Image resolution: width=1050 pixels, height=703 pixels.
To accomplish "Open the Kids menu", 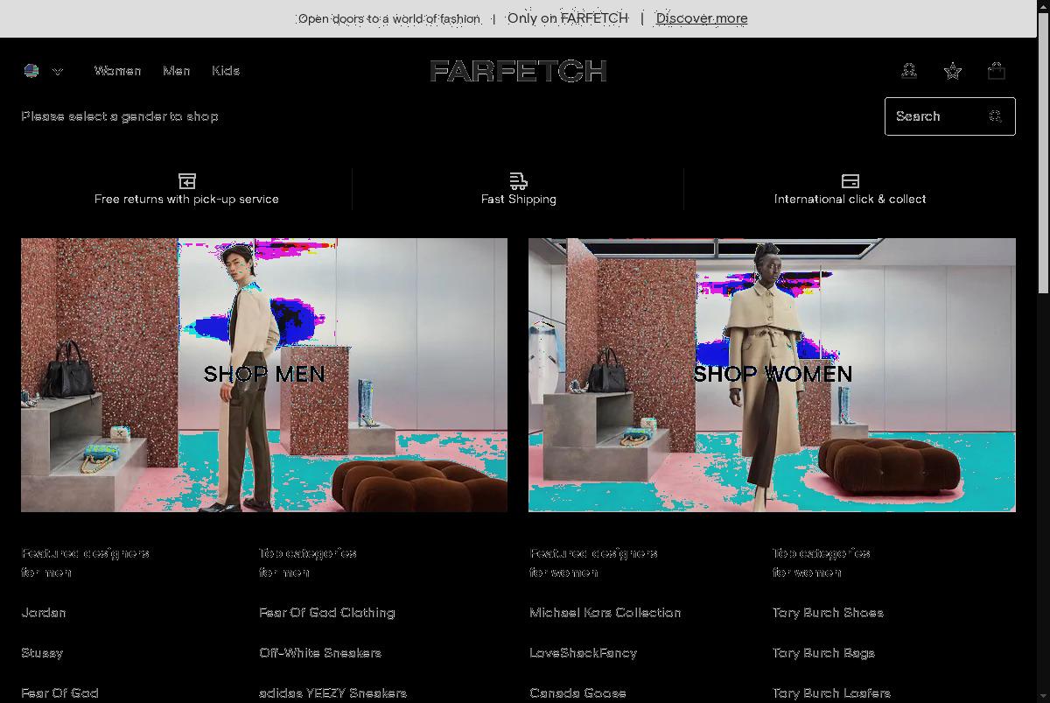I will pyautogui.click(x=226, y=71).
